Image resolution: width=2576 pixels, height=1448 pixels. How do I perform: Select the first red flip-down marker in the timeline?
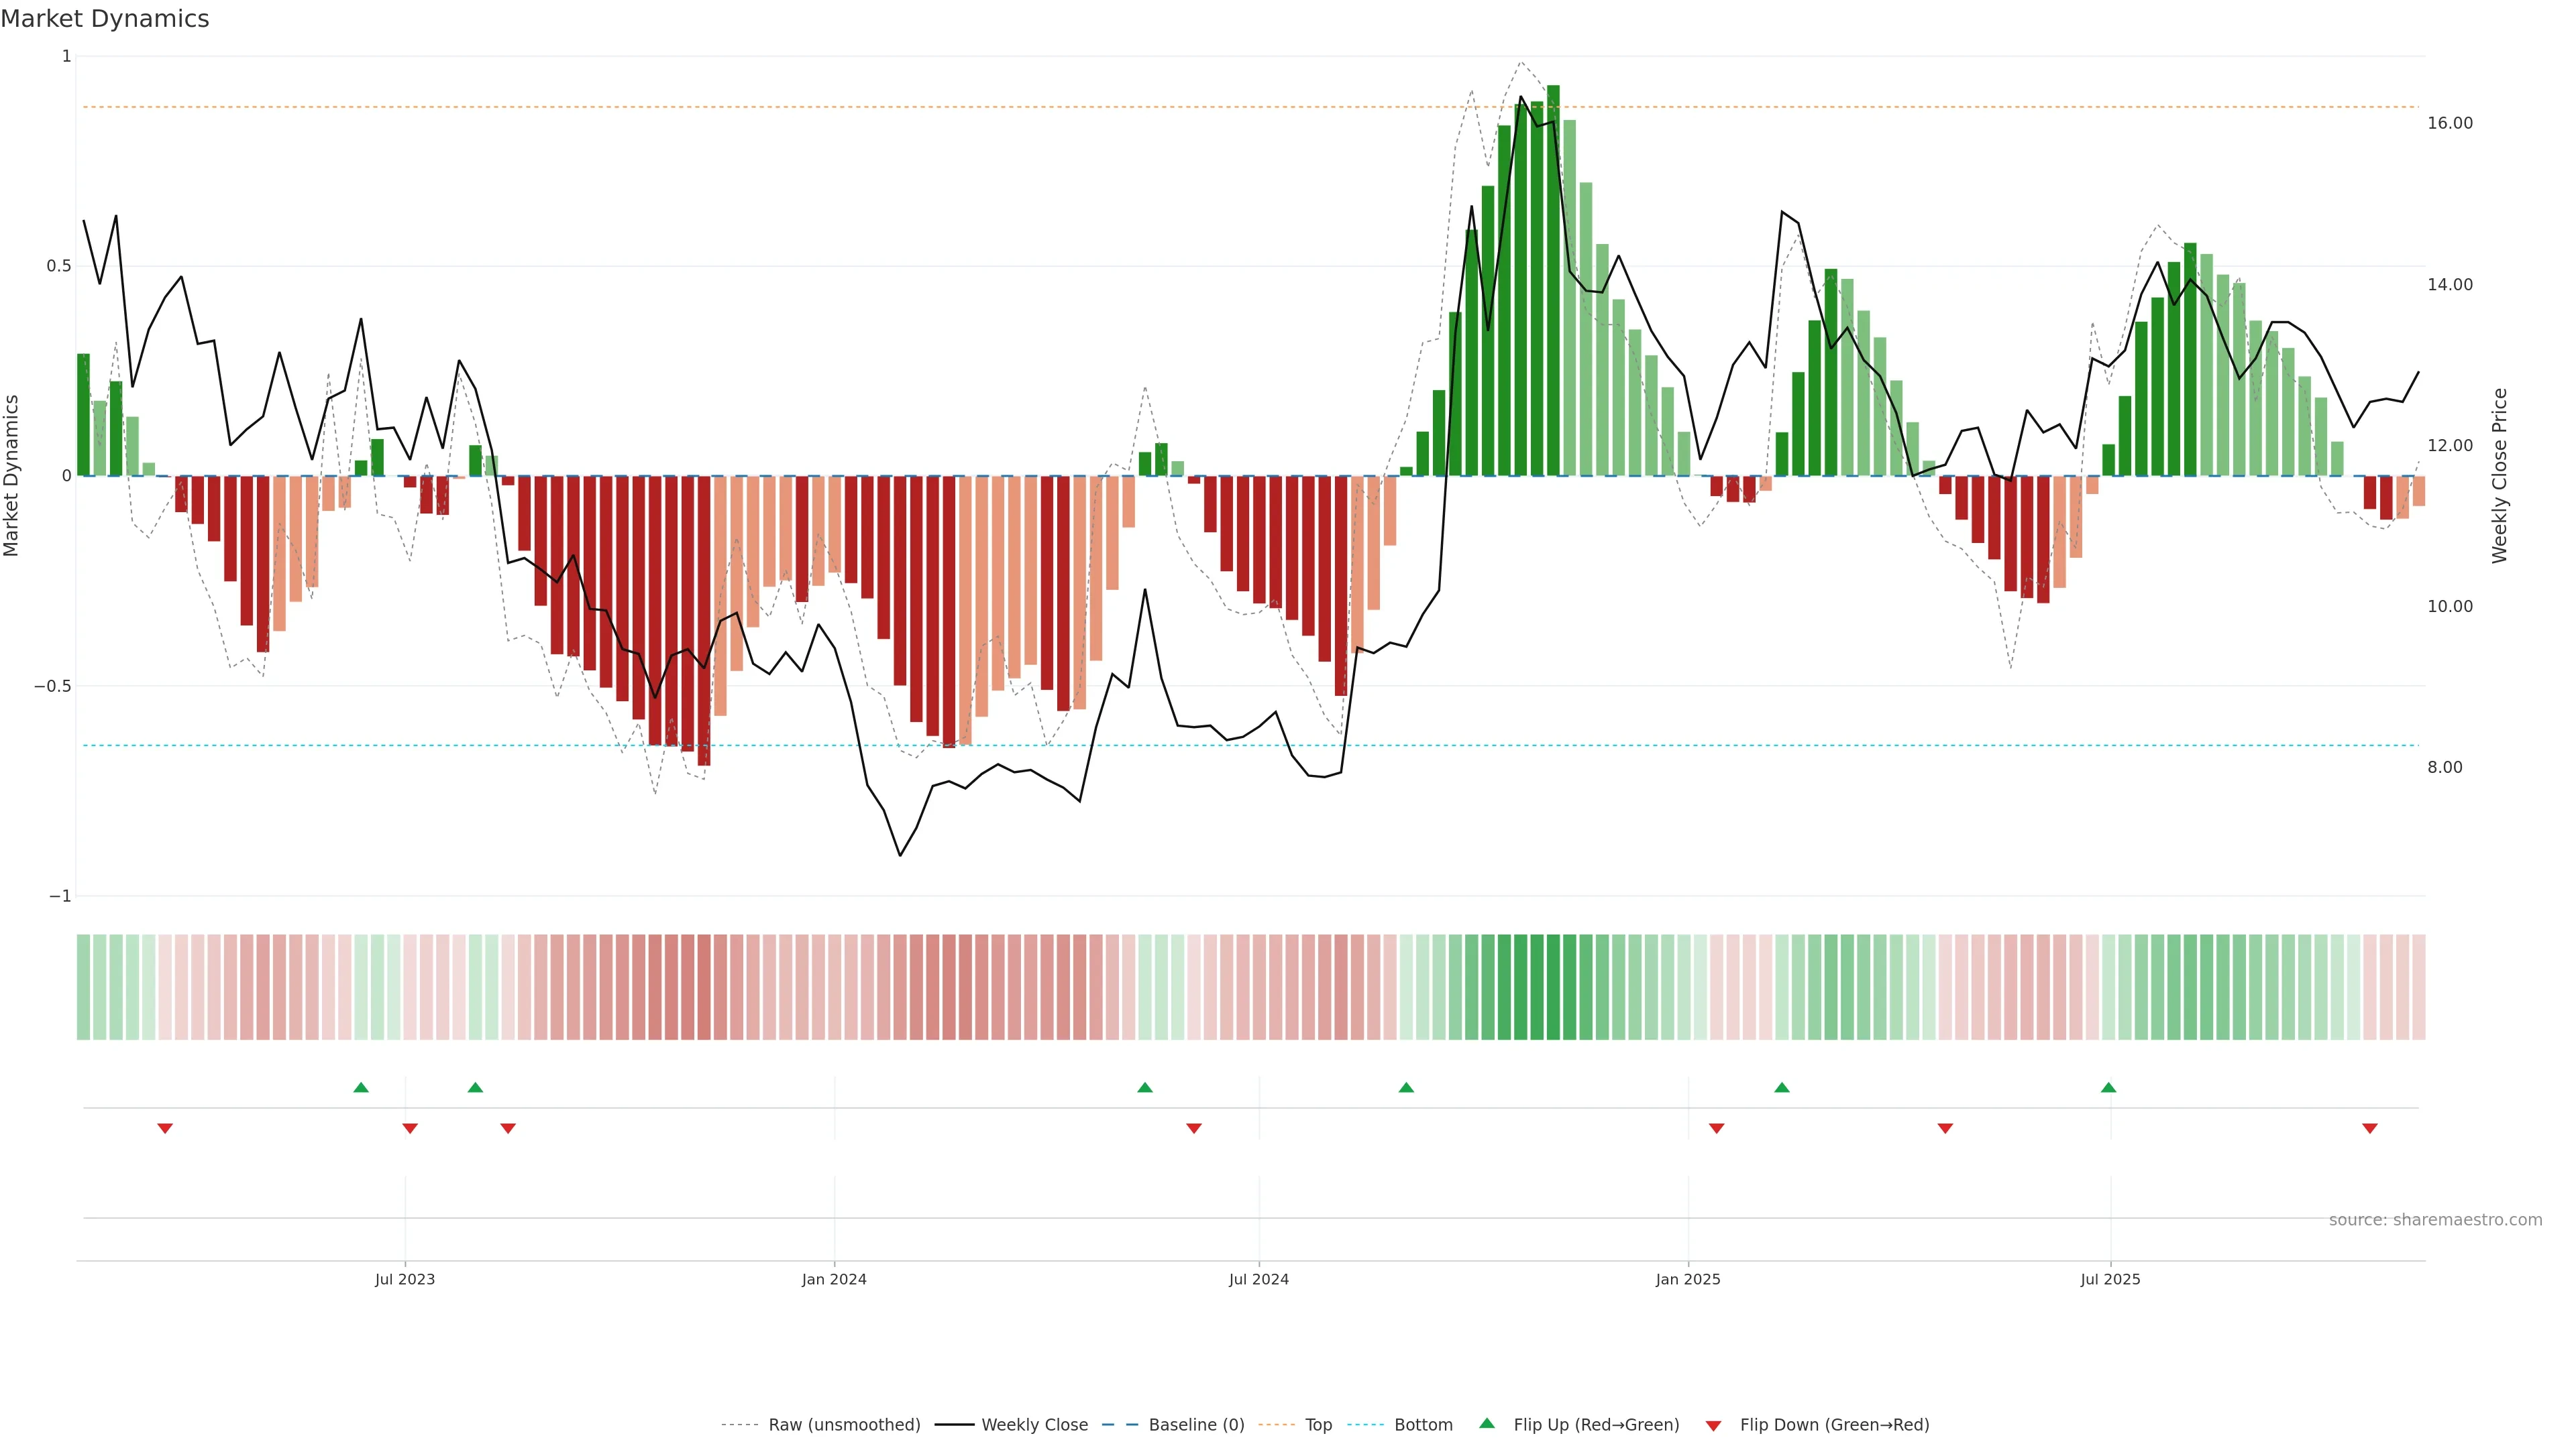[x=165, y=1128]
